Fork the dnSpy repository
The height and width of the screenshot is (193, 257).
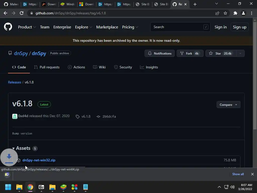coord(190,53)
